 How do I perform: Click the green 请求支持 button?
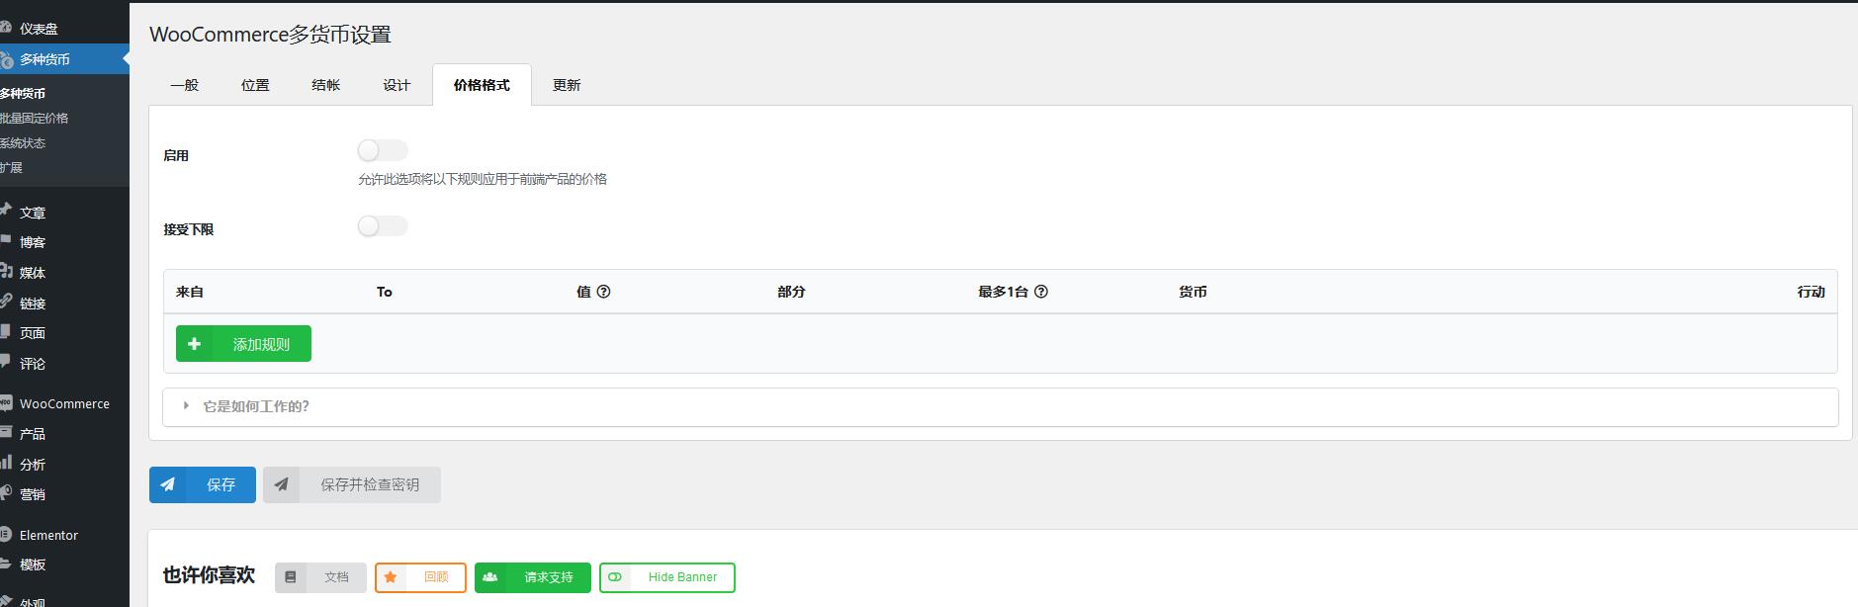coord(532,577)
